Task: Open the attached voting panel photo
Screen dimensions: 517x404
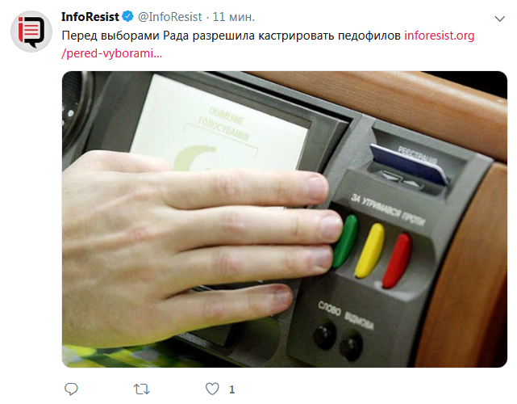Action: pyautogui.click(x=285, y=219)
